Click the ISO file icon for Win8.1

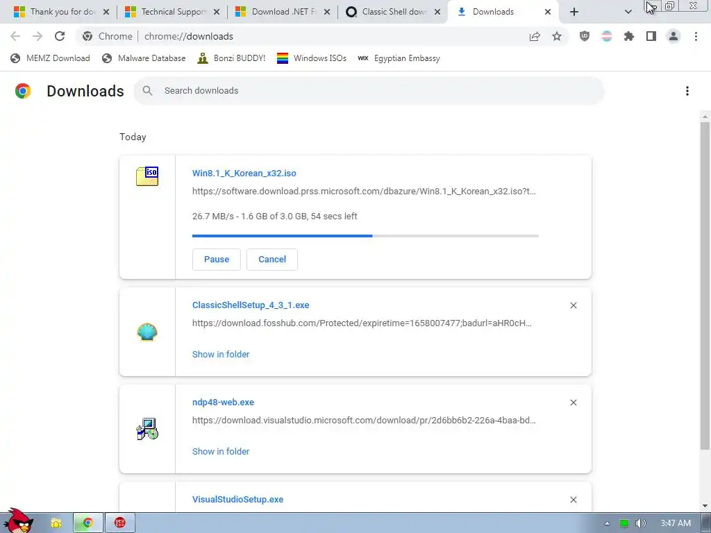[x=147, y=176]
